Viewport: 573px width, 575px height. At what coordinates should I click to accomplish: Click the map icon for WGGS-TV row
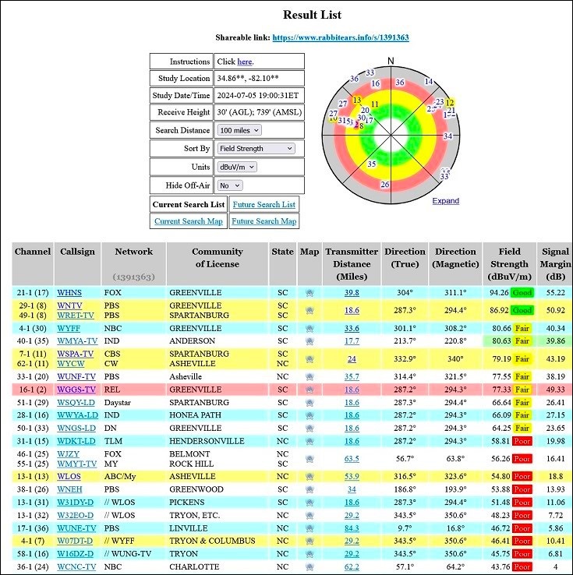click(x=309, y=390)
